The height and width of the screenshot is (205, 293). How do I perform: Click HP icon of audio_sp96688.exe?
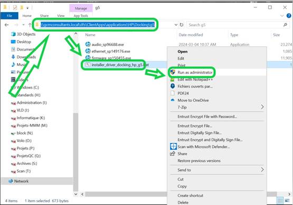pyautogui.click(x=88, y=44)
